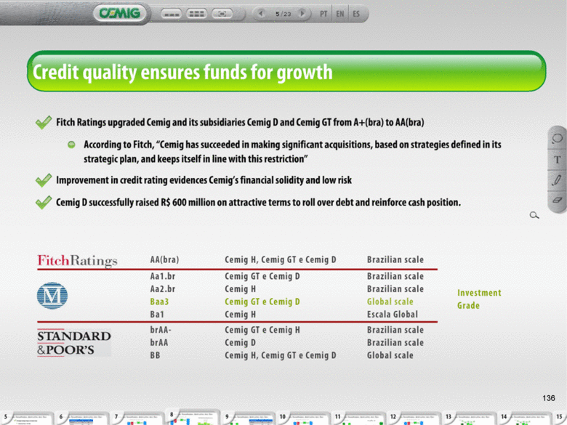Screen dimensions: 567x425
Task: Go to the next slide arrow
Action: pos(302,14)
